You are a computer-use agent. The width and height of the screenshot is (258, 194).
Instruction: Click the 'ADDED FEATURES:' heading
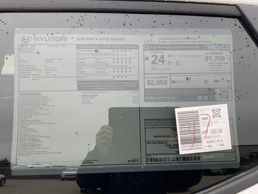(90, 95)
